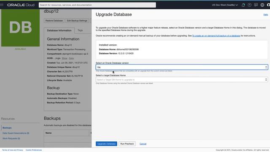Image resolution: width=270 pixels, height=152 pixels.
Task: Select Backups in the Resources list
Action: (7, 128)
